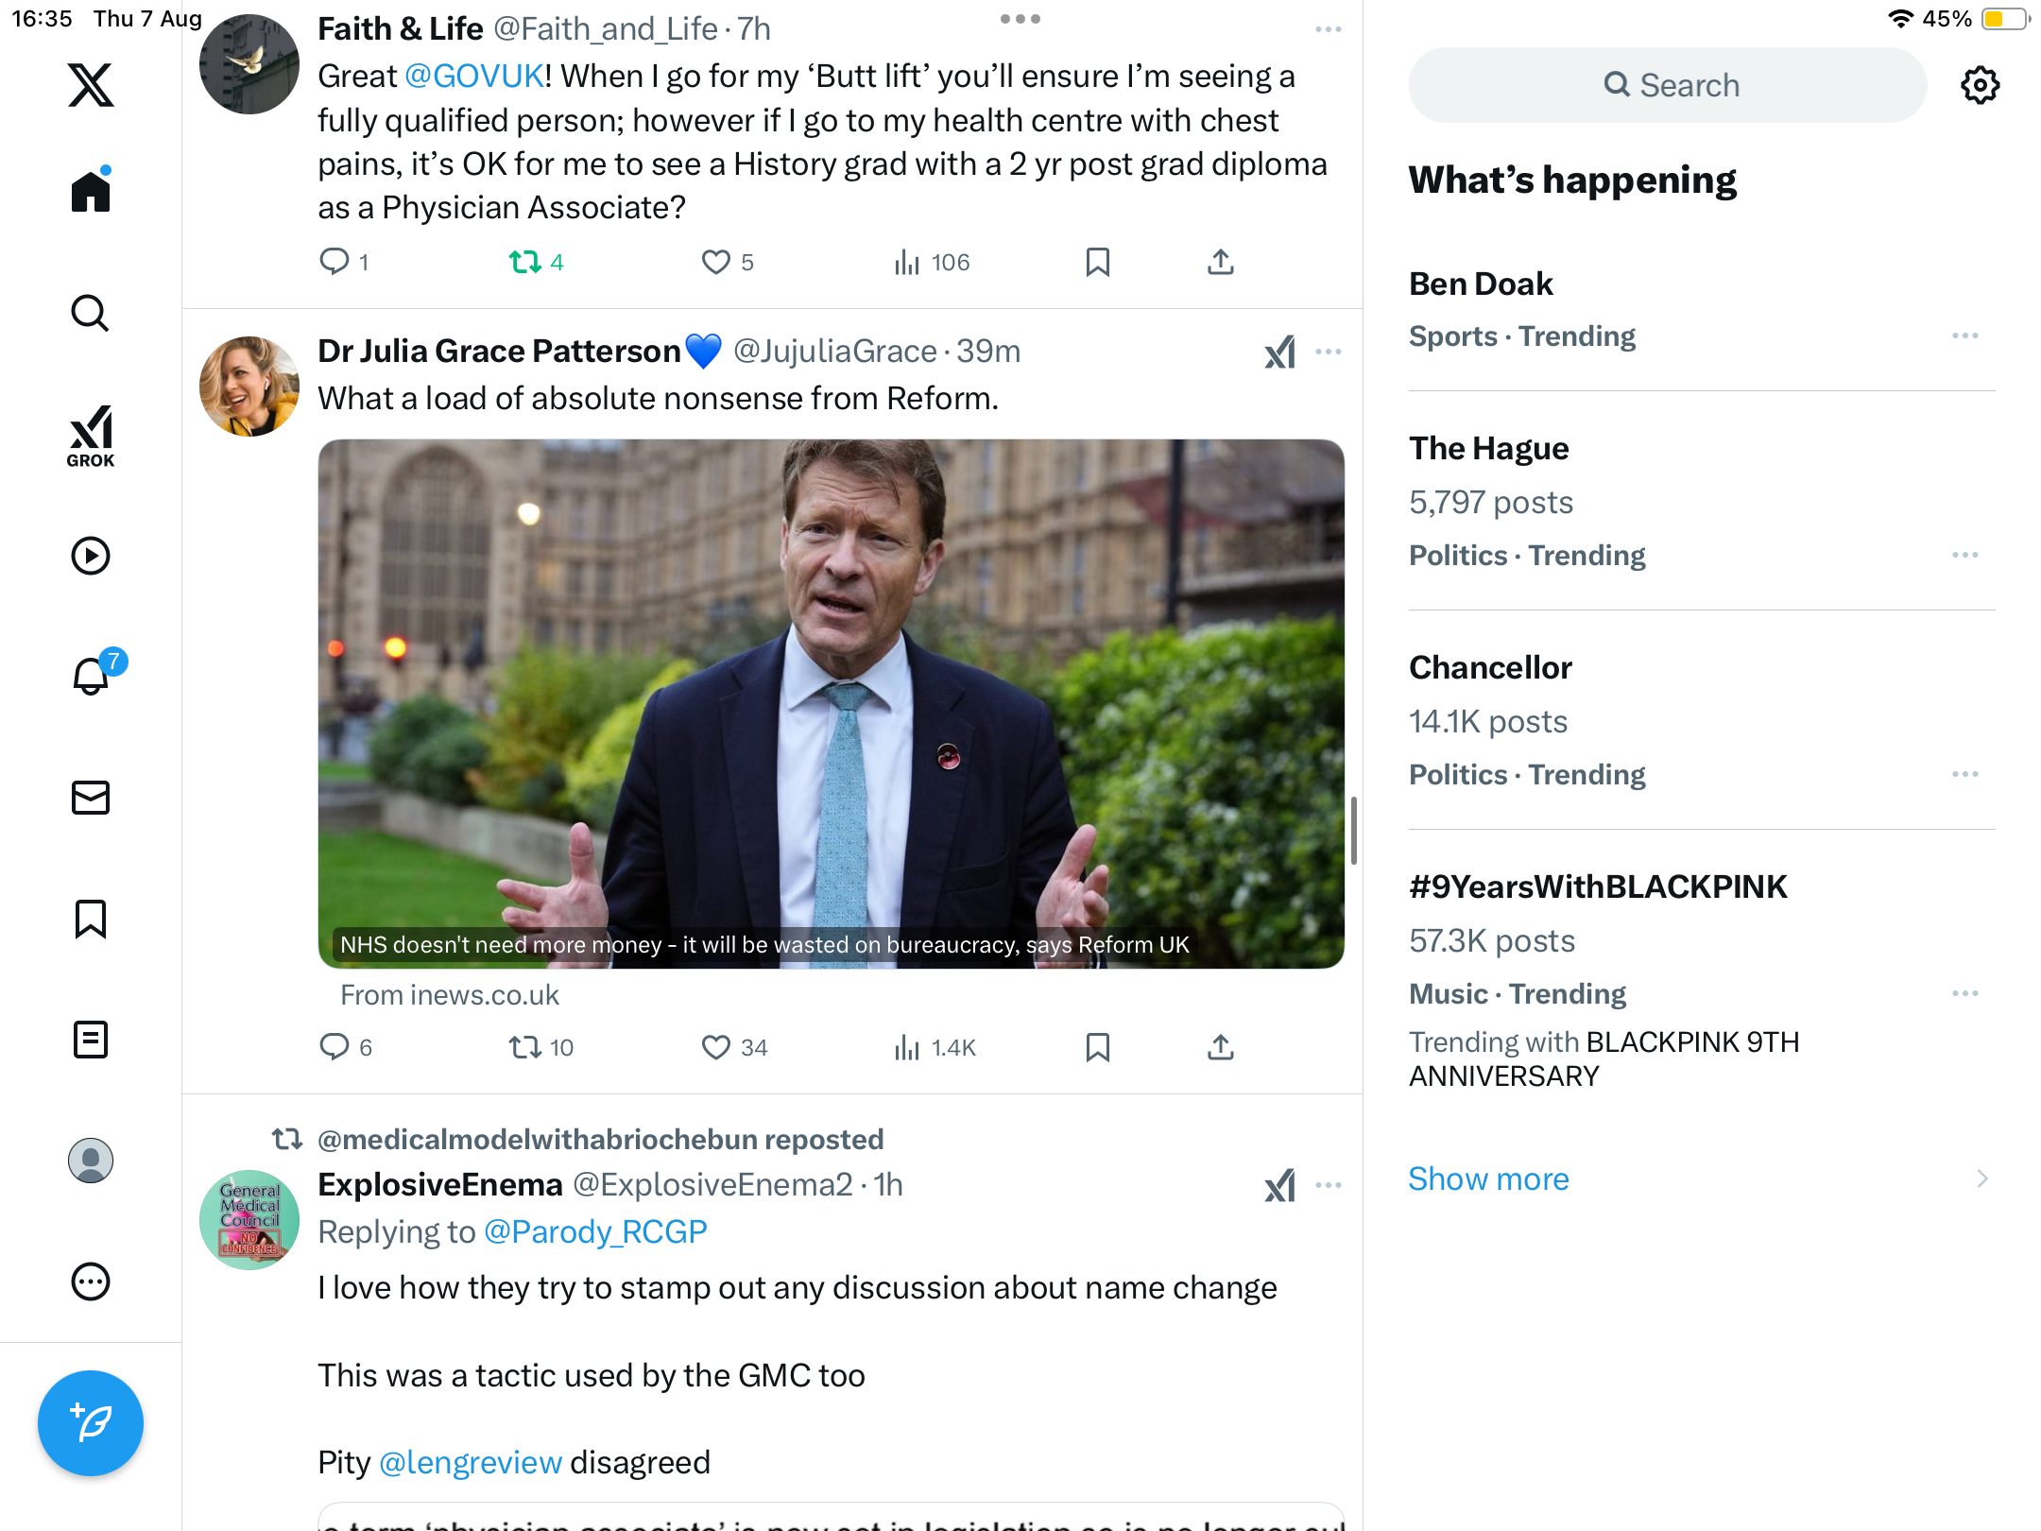Image resolution: width=2041 pixels, height=1531 pixels.
Task: Open the @GOVUK mention link
Action: pyautogui.click(x=474, y=77)
